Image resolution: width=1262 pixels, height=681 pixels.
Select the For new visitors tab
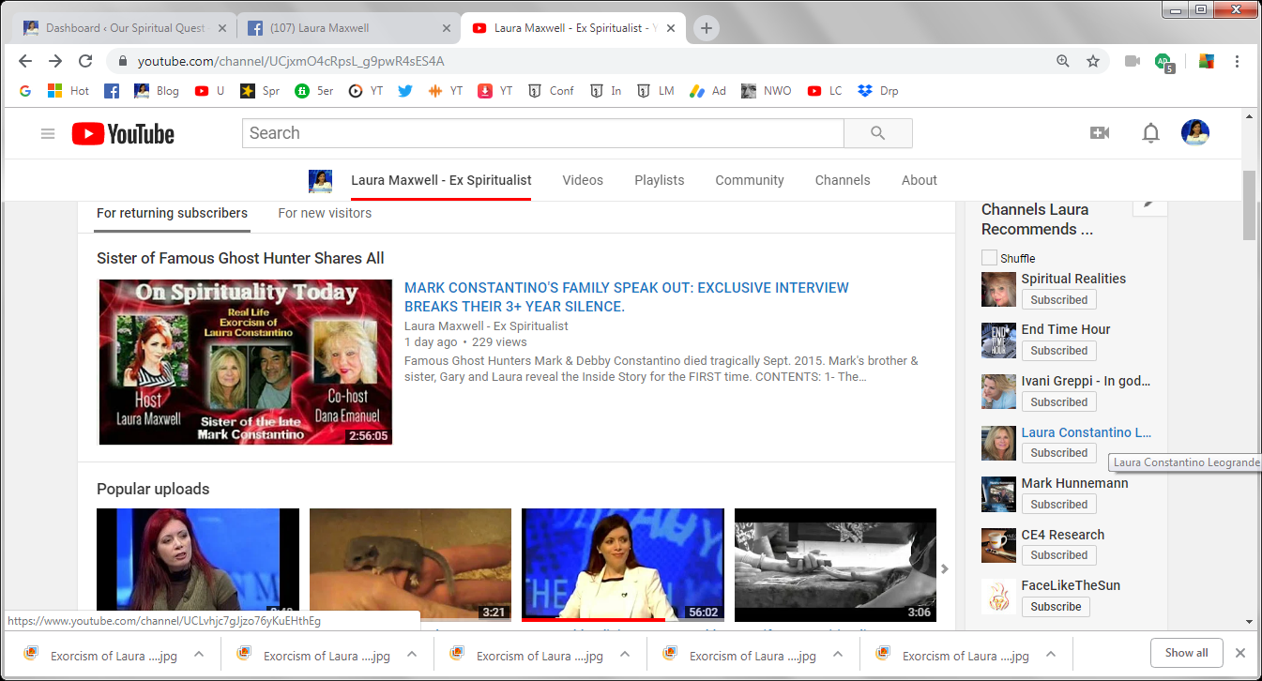[x=325, y=213]
